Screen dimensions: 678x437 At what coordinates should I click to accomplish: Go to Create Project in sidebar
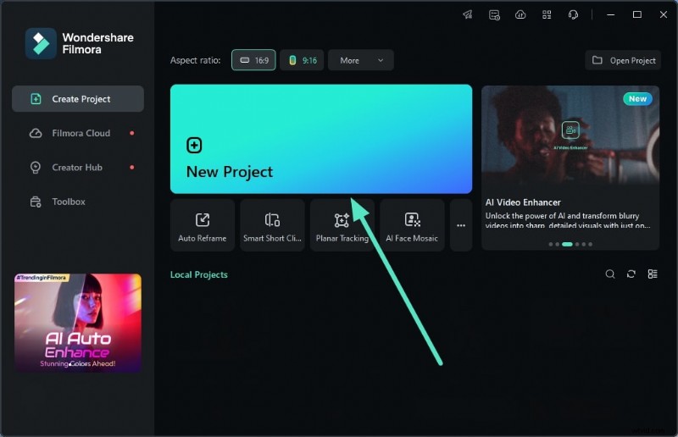(78, 99)
